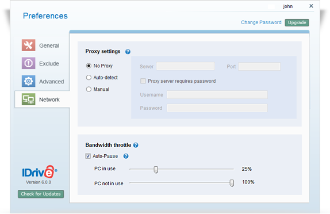
Task: Open help icon beside Proxy settings
Action: [x=128, y=52]
